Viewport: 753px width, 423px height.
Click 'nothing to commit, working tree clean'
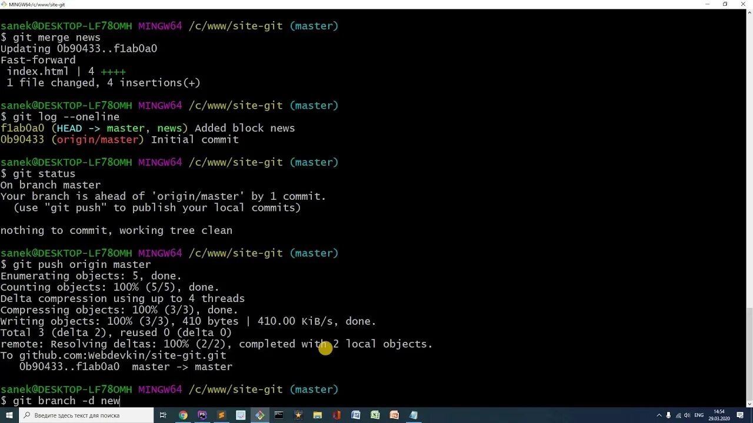[x=116, y=230]
